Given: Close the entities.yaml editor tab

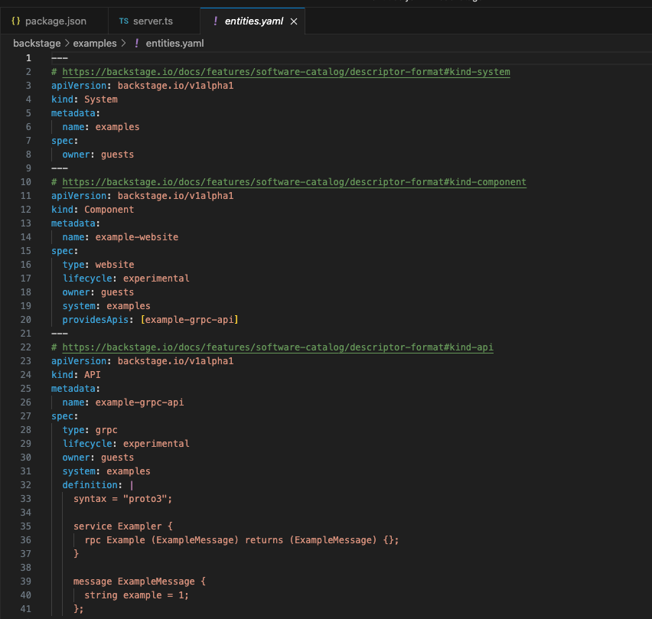Looking at the screenshot, I should click(293, 21).
